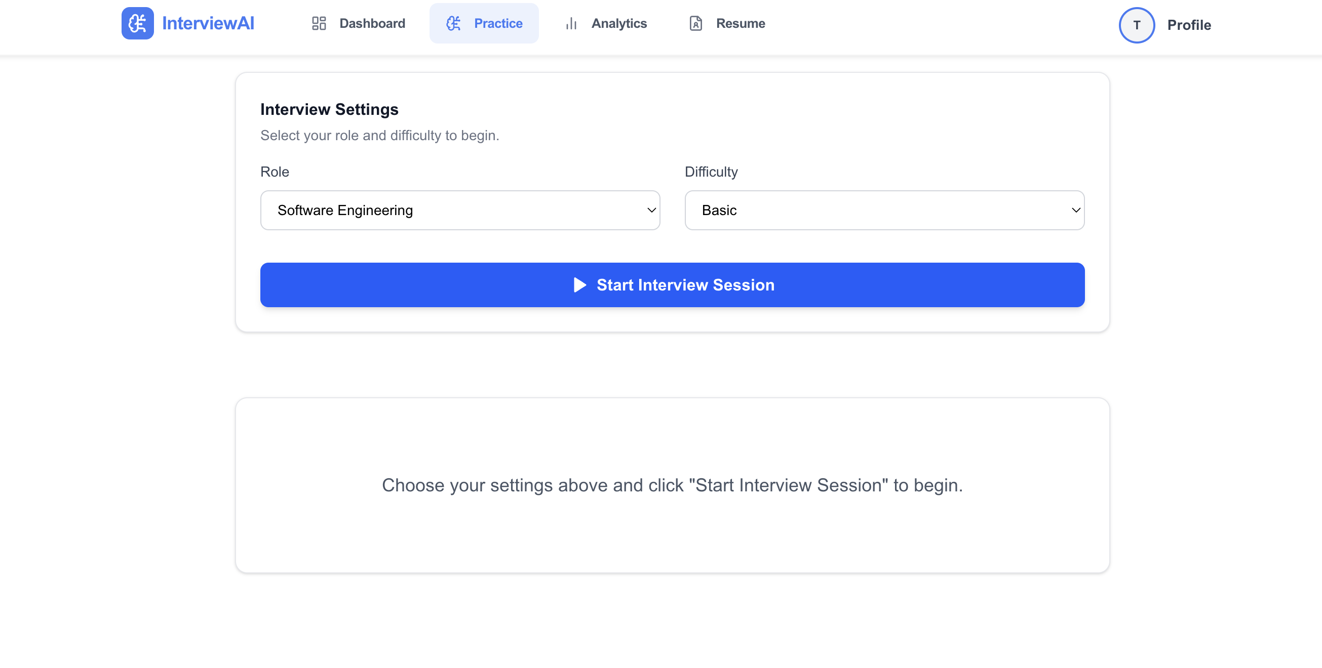Image resolution: width=1322 pixels, height=668 pixels.
Task: Open the Role dropdown menu
Action: pyautogui.click(x=459, y=210)
